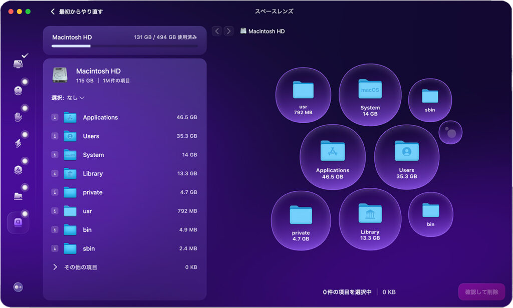Click the 4.9 MB size value
The width and height of the screenshot is (513, 308).
188,229
